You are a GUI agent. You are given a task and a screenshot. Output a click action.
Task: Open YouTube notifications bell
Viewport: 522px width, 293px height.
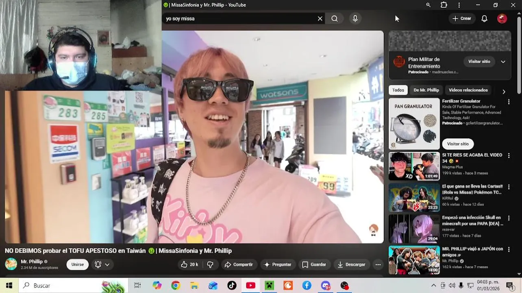click(x=484, y=19)
